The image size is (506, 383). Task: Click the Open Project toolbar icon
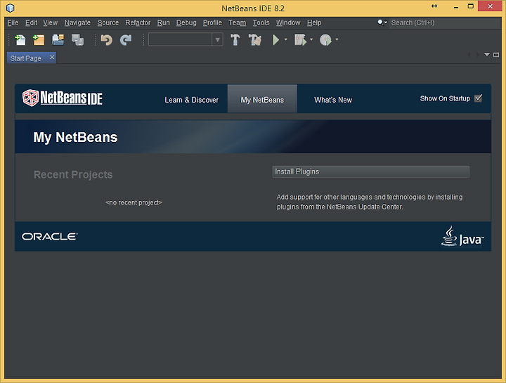point(58,39)
